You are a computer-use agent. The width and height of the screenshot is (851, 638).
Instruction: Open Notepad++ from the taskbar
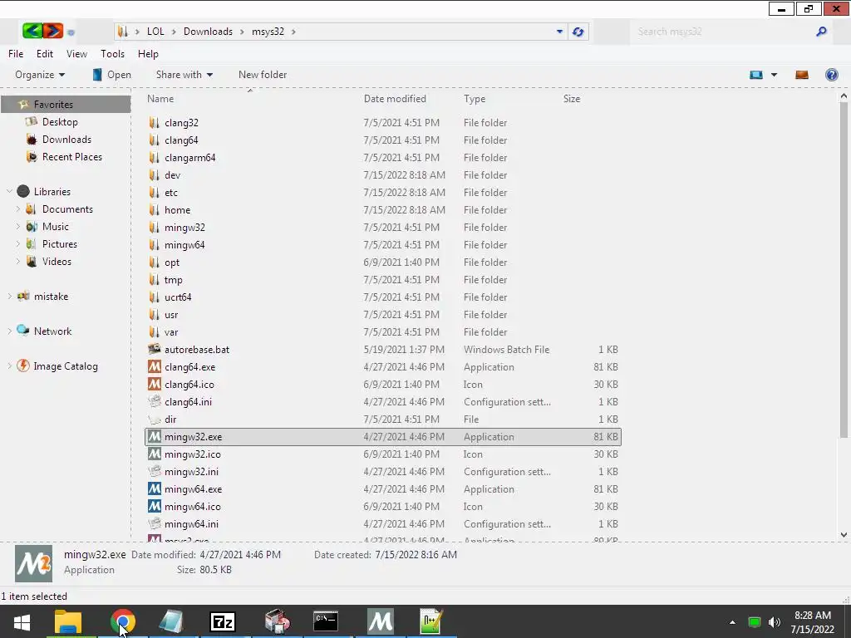pyautogui.click(x=431, y=621)
